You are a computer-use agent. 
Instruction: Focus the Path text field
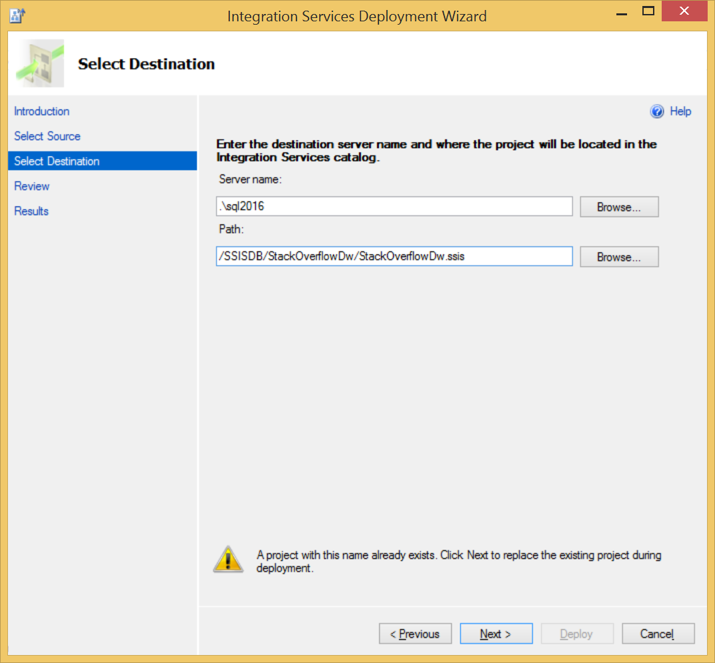click(394, 257)
